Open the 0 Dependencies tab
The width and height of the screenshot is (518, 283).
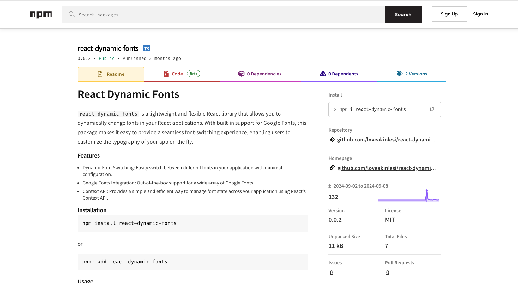[x=260, y=74]
